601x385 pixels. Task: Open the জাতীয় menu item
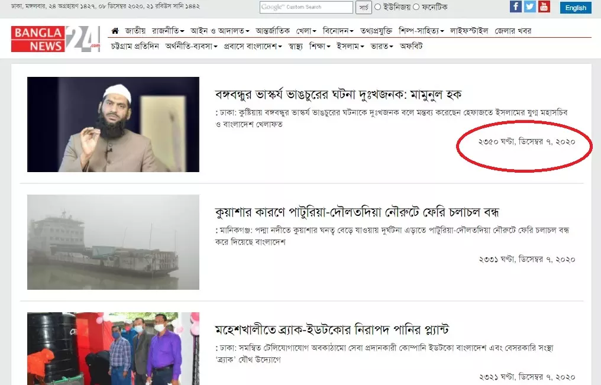[135, 31]
